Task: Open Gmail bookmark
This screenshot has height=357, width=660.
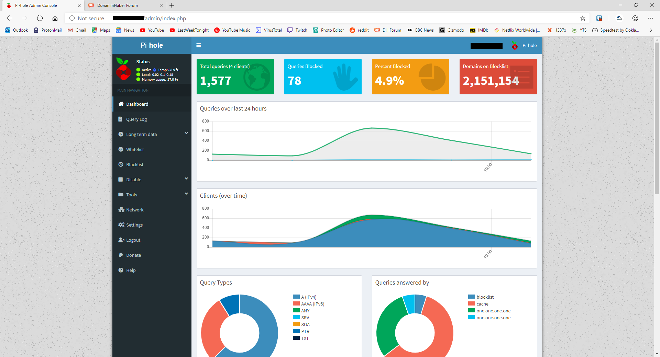Action: pyautogui.click(x=77, y=30)
